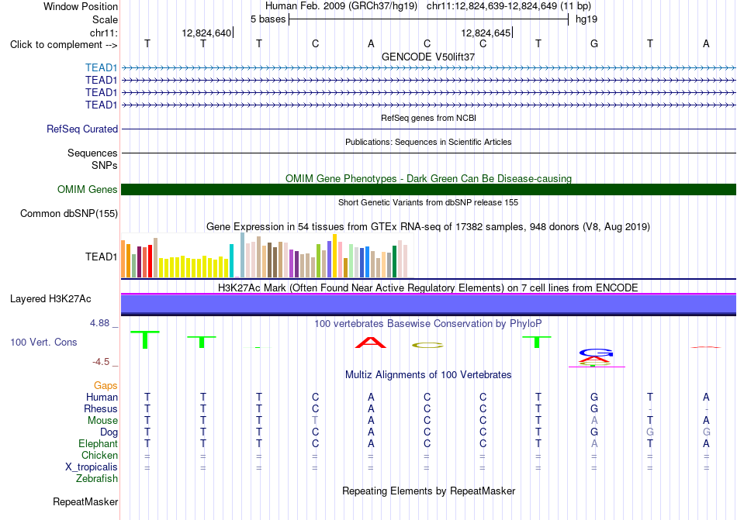This screenshot has width=737, height=520.
Task: Click the Gene Expression in 54 tissues title
Action: (x=428, y=227)
